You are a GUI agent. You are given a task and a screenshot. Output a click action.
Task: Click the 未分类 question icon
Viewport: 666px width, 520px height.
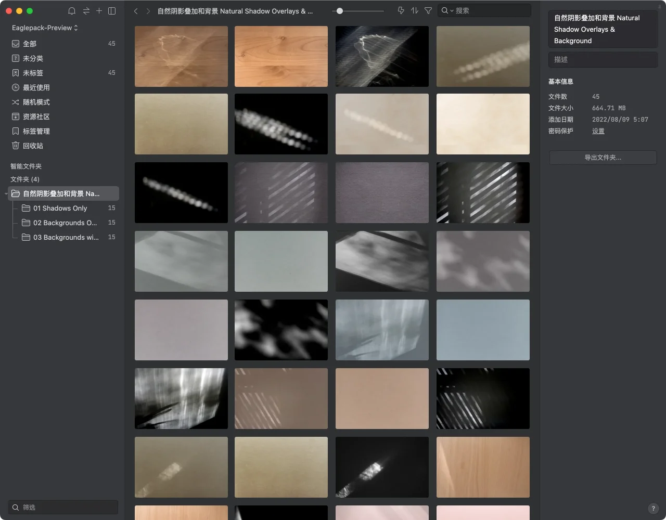[16, 58]
